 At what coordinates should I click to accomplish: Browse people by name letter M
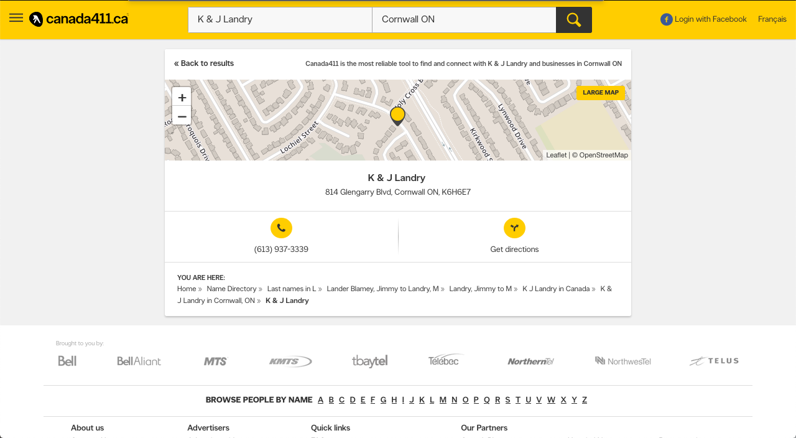(443, 400)
